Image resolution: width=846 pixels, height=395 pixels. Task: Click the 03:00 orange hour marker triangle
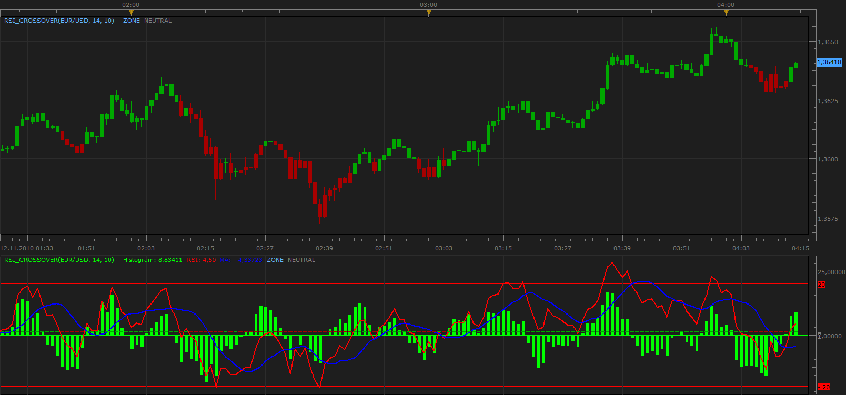[x=429, y=13]
